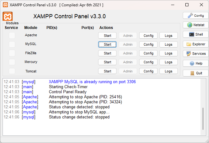This screenshot has width=209, height=143.
Task: Open Help via the question-mark icon
Action: coord(192,63)
